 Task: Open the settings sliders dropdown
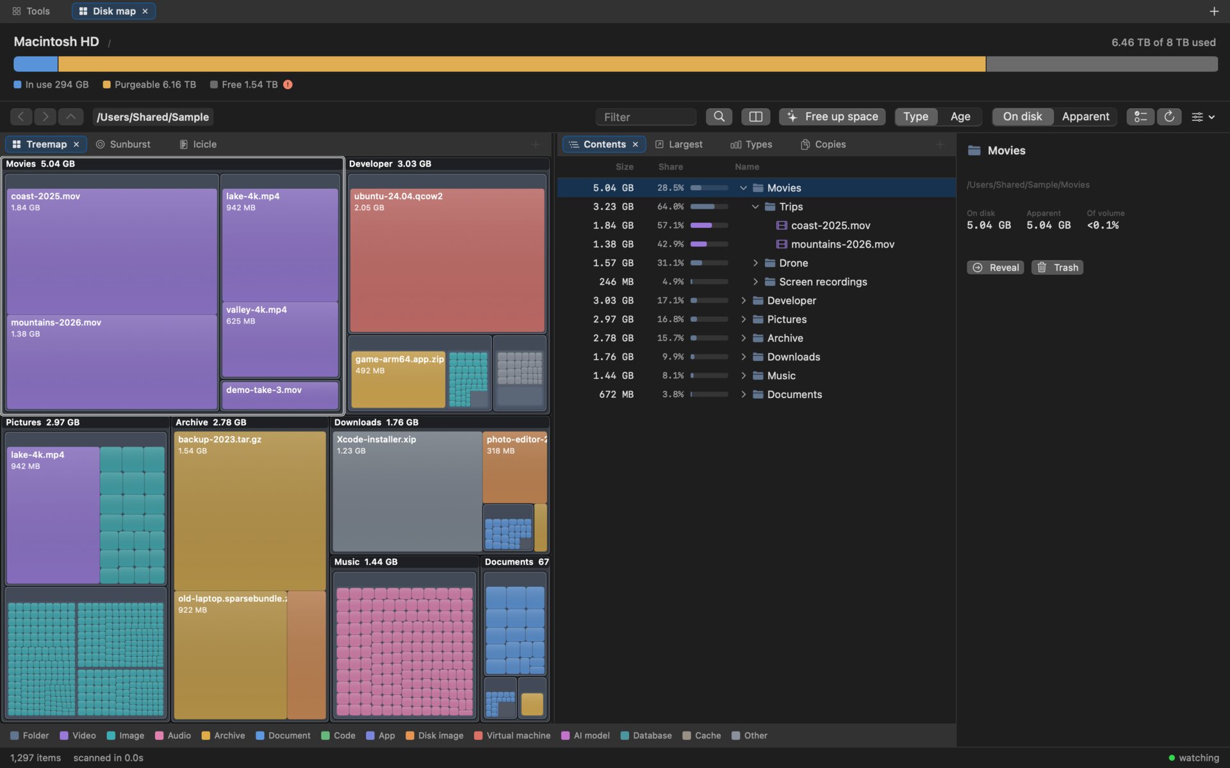[x=1203, y=116]
